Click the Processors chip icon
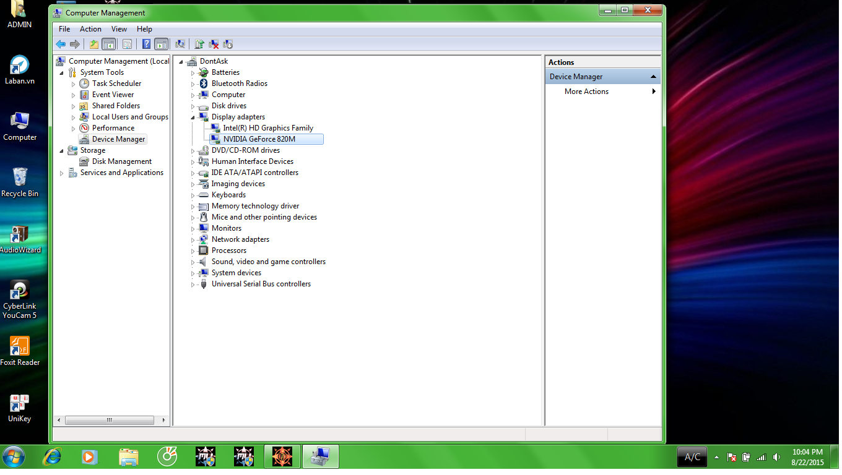This screenshot has width=842, height=475. pyautogui.click(x=203, y=250)
